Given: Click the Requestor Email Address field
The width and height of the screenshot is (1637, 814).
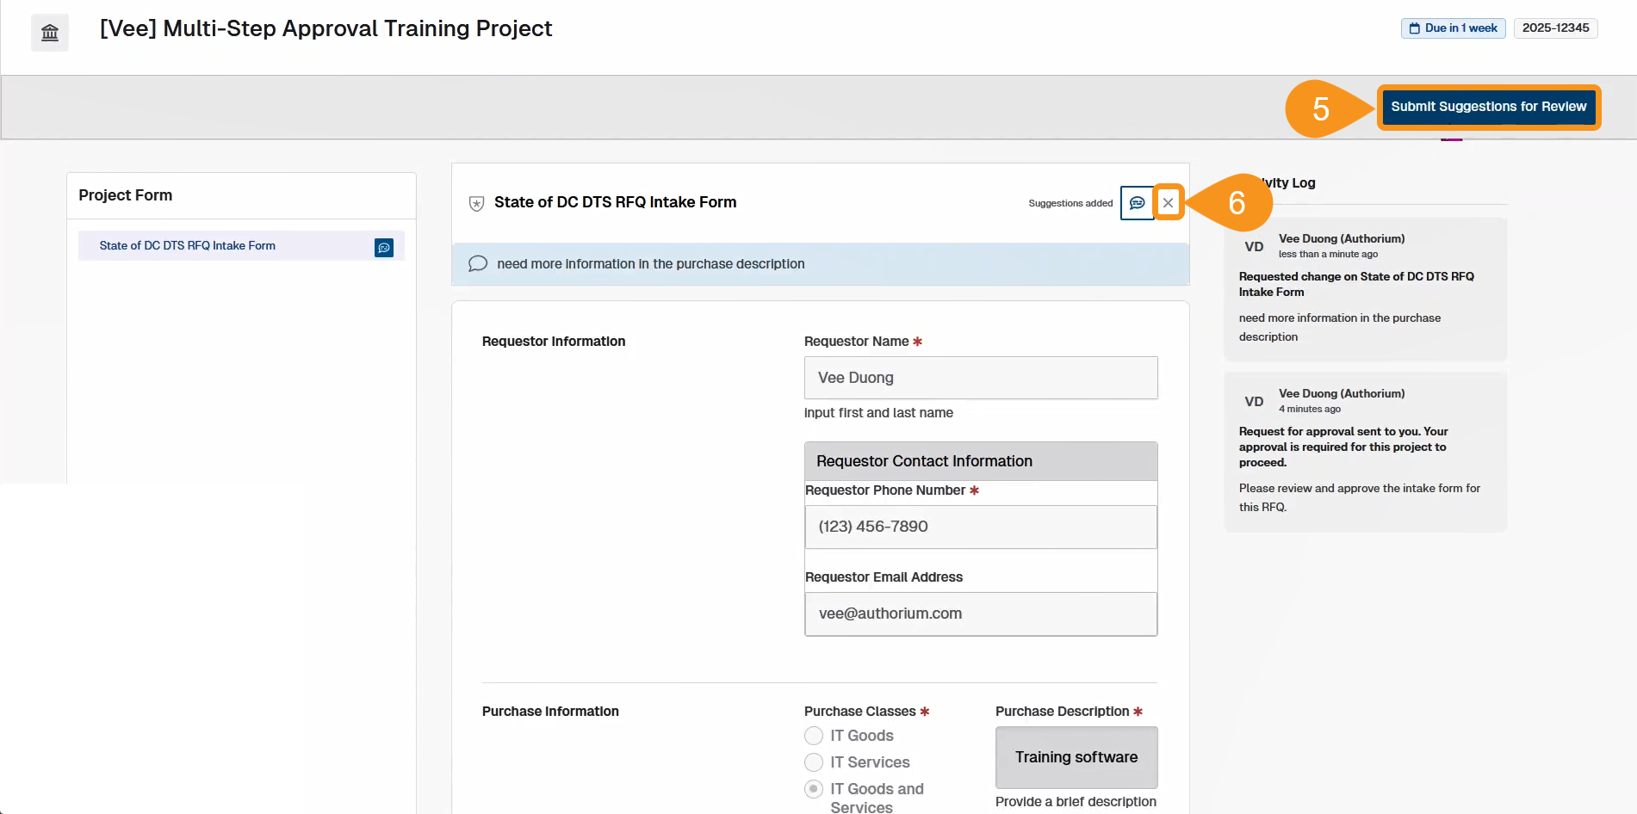Looking at the screenshot, I should (x=980, y=614).
